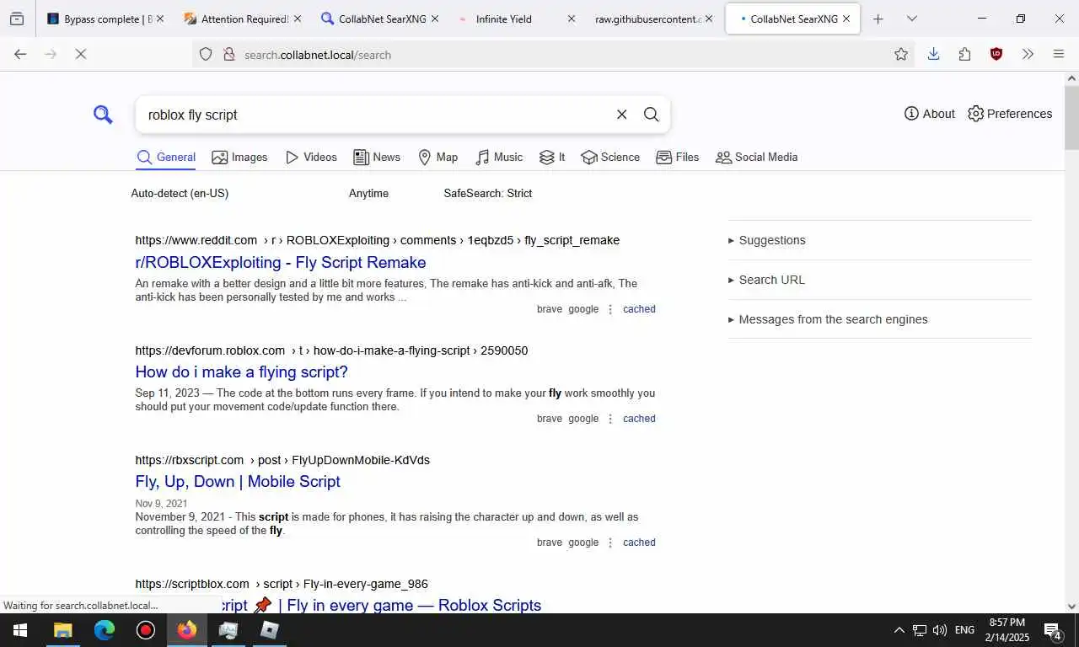
Task: Click the SearXNG magnifier logo
Action: pos(103,115)
